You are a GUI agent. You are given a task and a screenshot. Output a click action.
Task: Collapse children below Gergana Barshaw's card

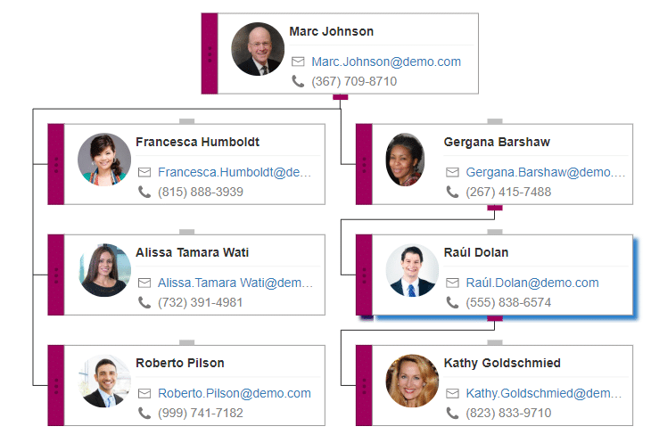(x=494, y=208)
